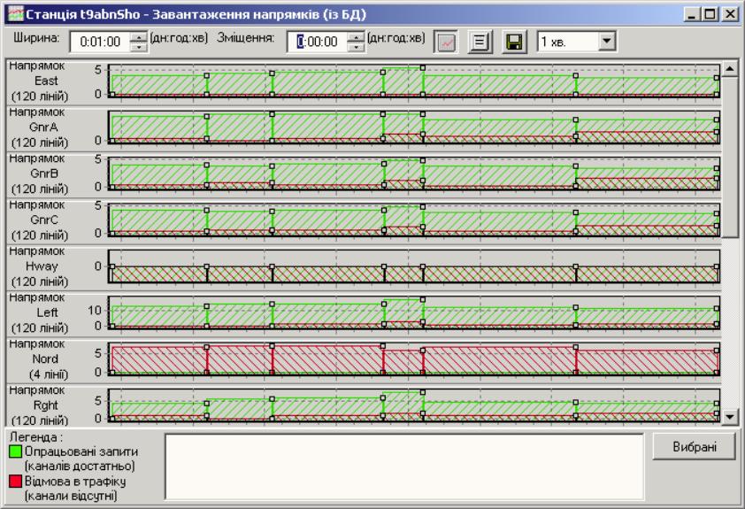Click the Left chart peak marker
Image resolution: width=745 pixels, height=509 pixels.
click(x=423, y=299)
